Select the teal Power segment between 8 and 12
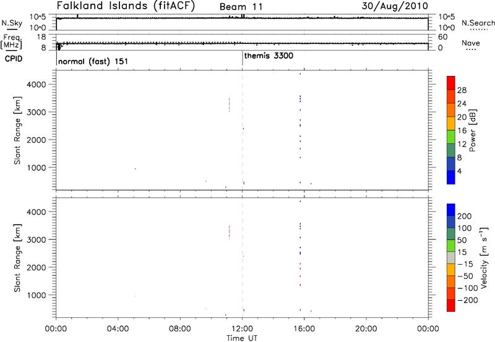 click(x=451, y=150)
